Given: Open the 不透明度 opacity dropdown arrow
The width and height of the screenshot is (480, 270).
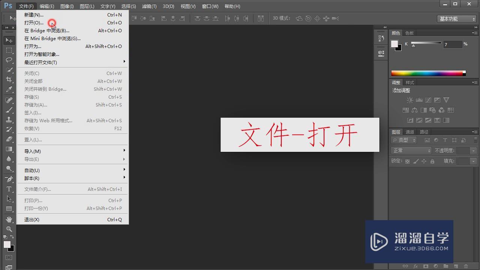Looking at the screenshot, I should pyautogui.click(x=474, y=150).
